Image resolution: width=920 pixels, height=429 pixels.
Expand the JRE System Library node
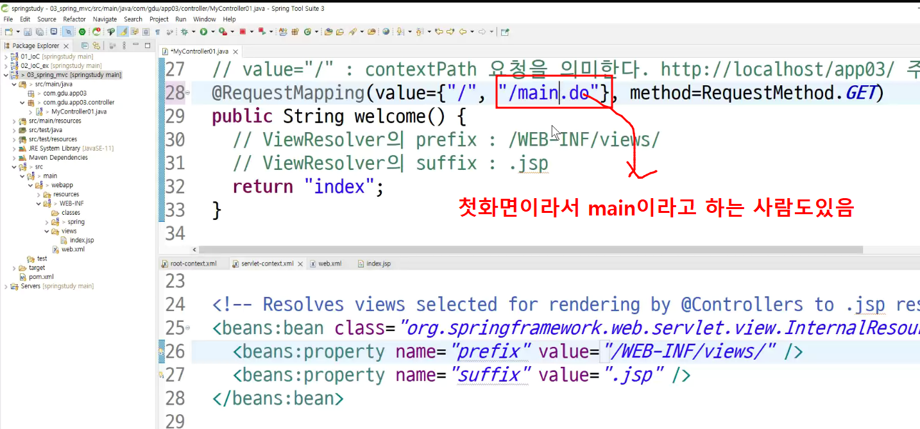(x=13, y=148)
